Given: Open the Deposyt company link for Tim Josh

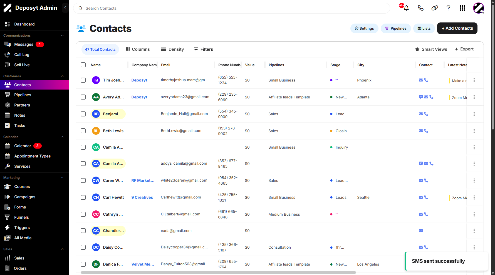Looking at the screenshot, I should pyautogui.click(x=139, y=80).
